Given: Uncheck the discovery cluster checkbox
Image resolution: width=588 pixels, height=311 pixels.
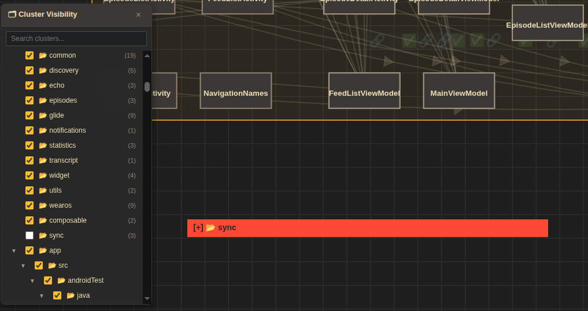Looking at the screenshot, I should pos(29,70).
